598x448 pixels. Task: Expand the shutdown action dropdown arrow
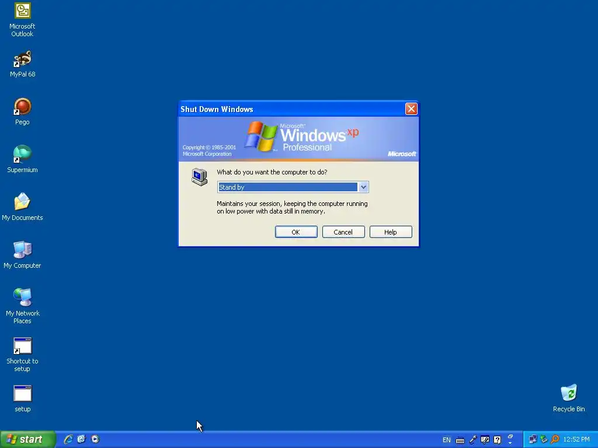pos(363,187)
